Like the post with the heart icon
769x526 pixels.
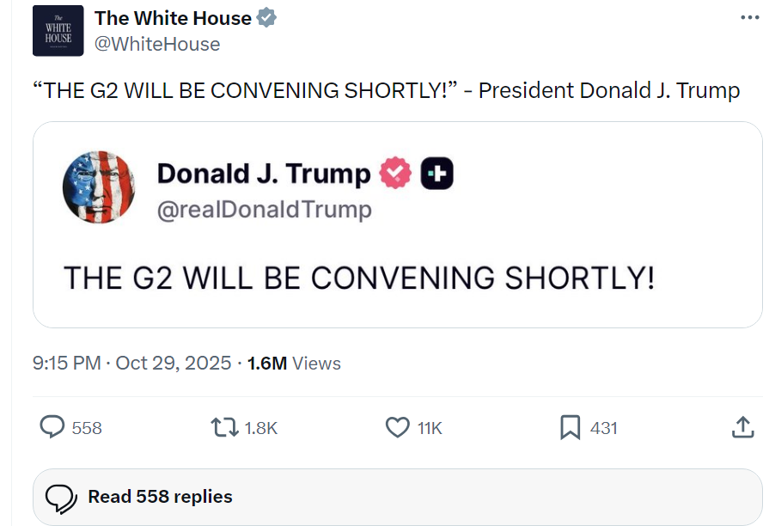point(397,427)
